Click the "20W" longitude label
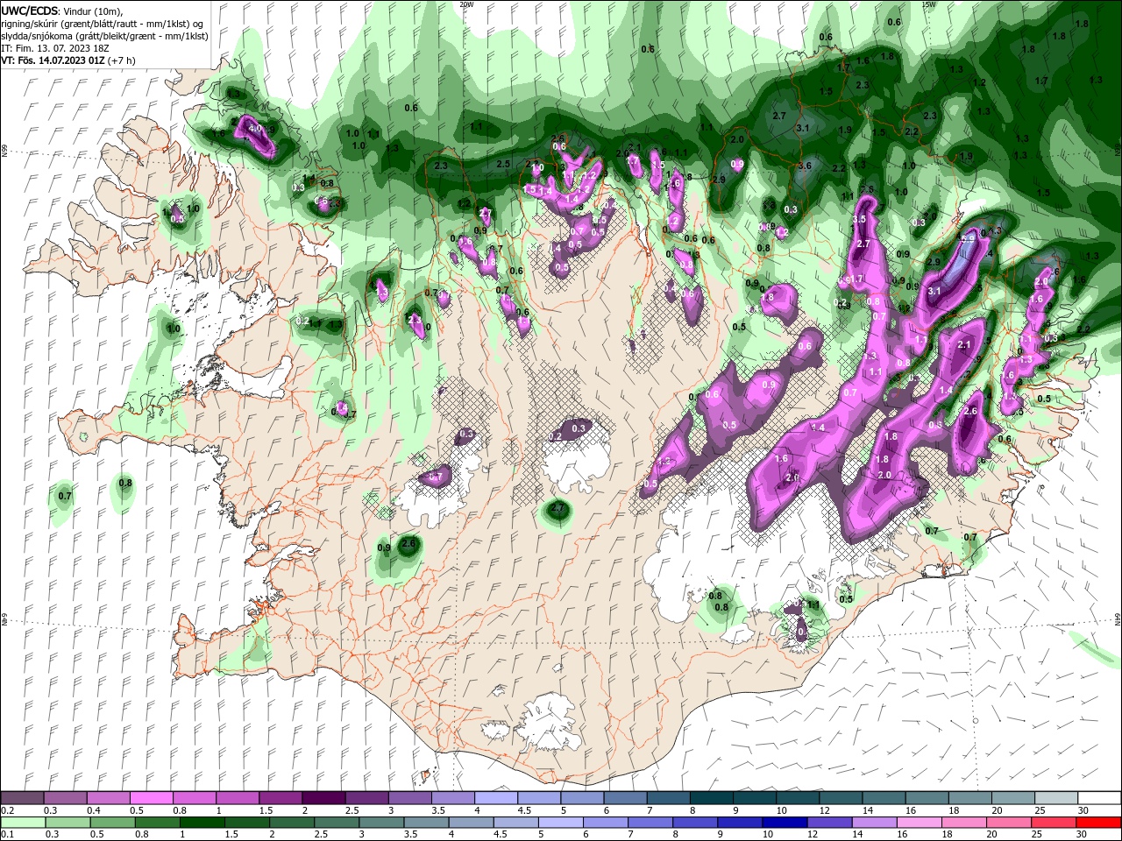 [x=466, y=4]
